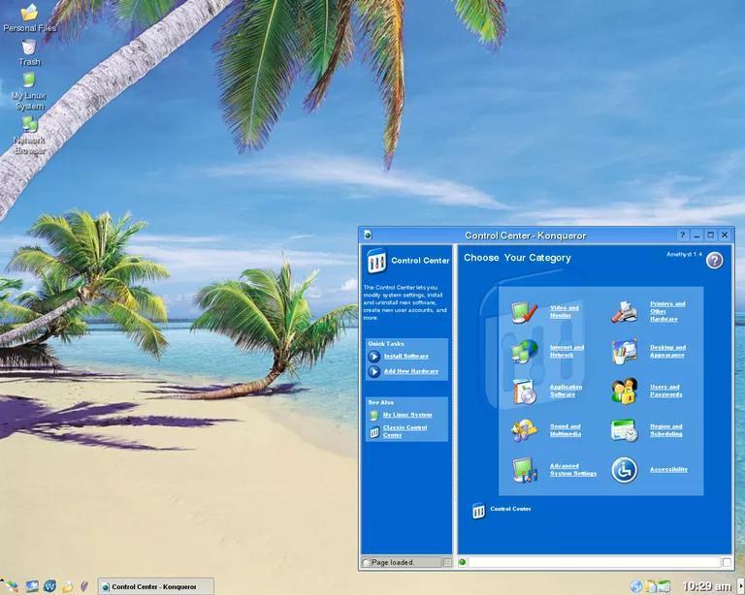Click the titlebar question mark help button
This screenshot has width=745, height=595.
(682, 235)
